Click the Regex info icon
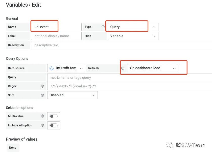The height and width of the screenshot is (154, 212). (42, 86)
